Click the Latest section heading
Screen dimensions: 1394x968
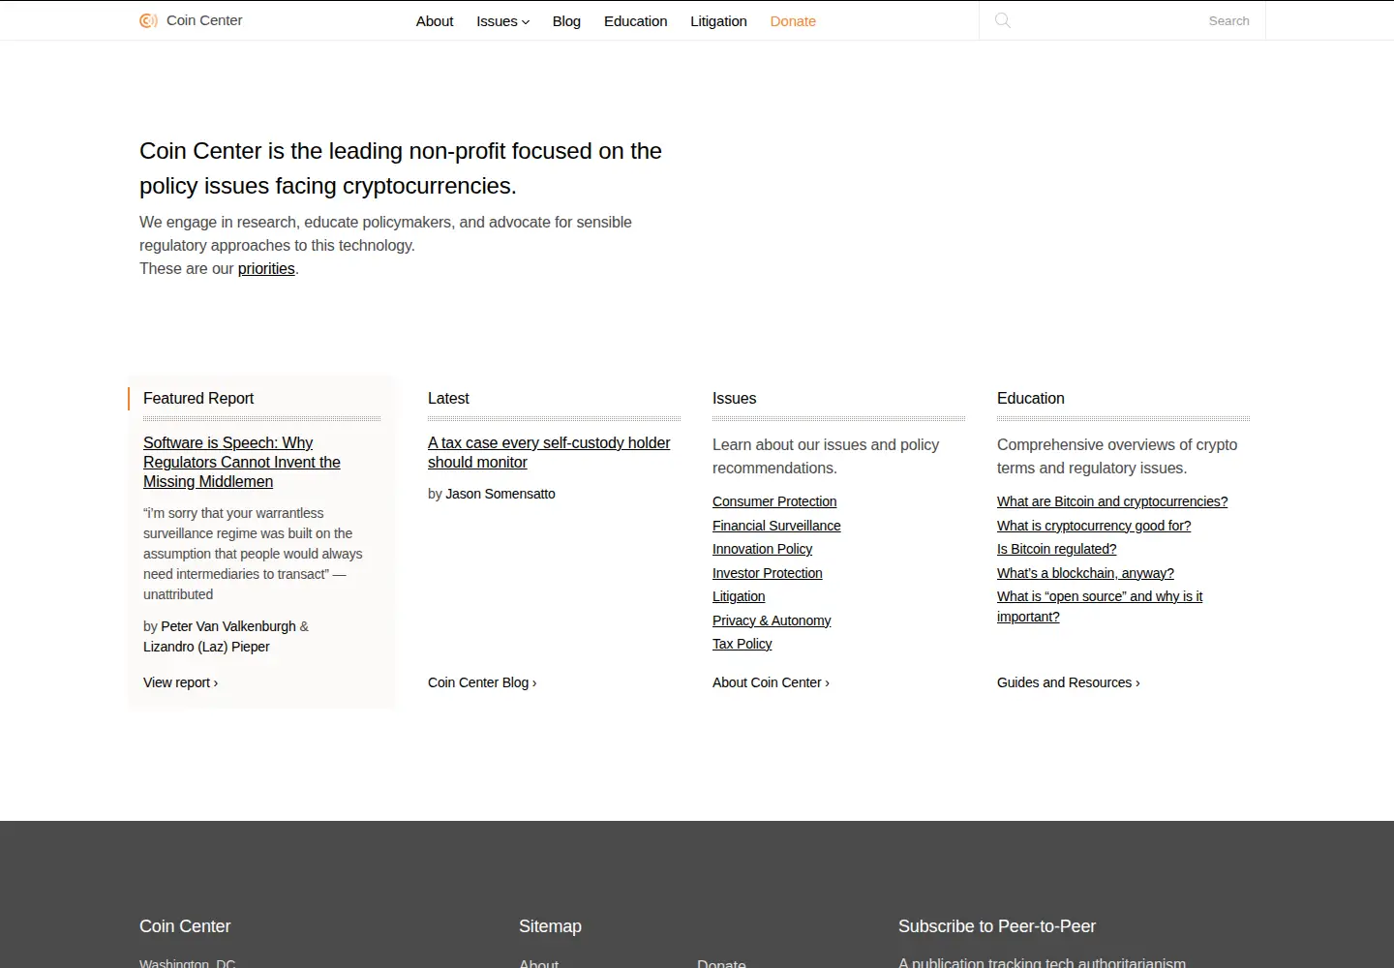[448, 398]
